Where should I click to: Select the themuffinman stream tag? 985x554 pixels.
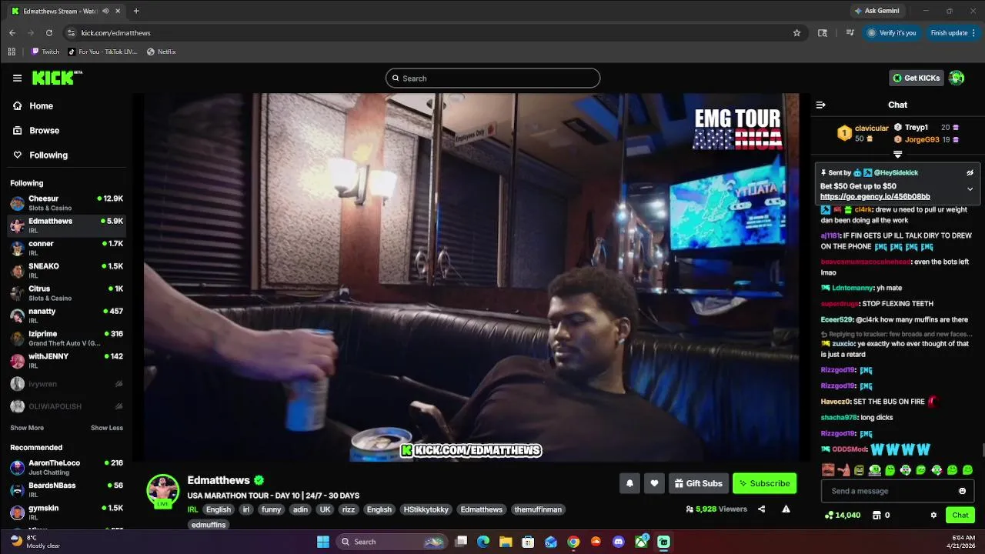(538, 509)
